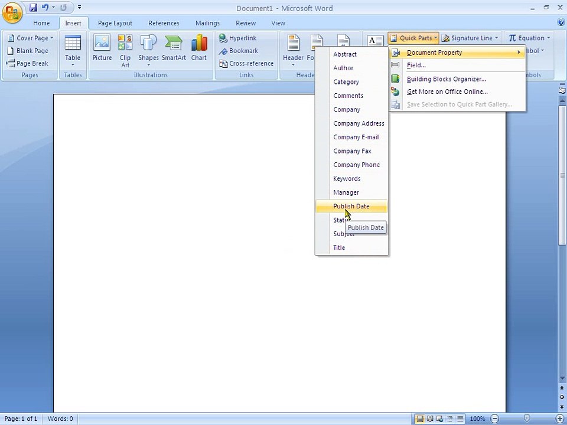Select Manager property
This screenshot has height=425, width=567.
[351, 192]
